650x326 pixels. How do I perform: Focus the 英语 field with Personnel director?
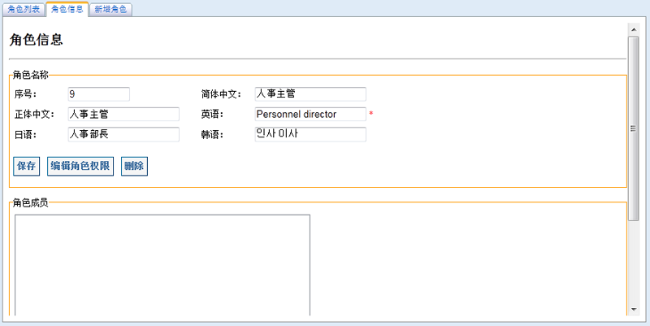310,114
